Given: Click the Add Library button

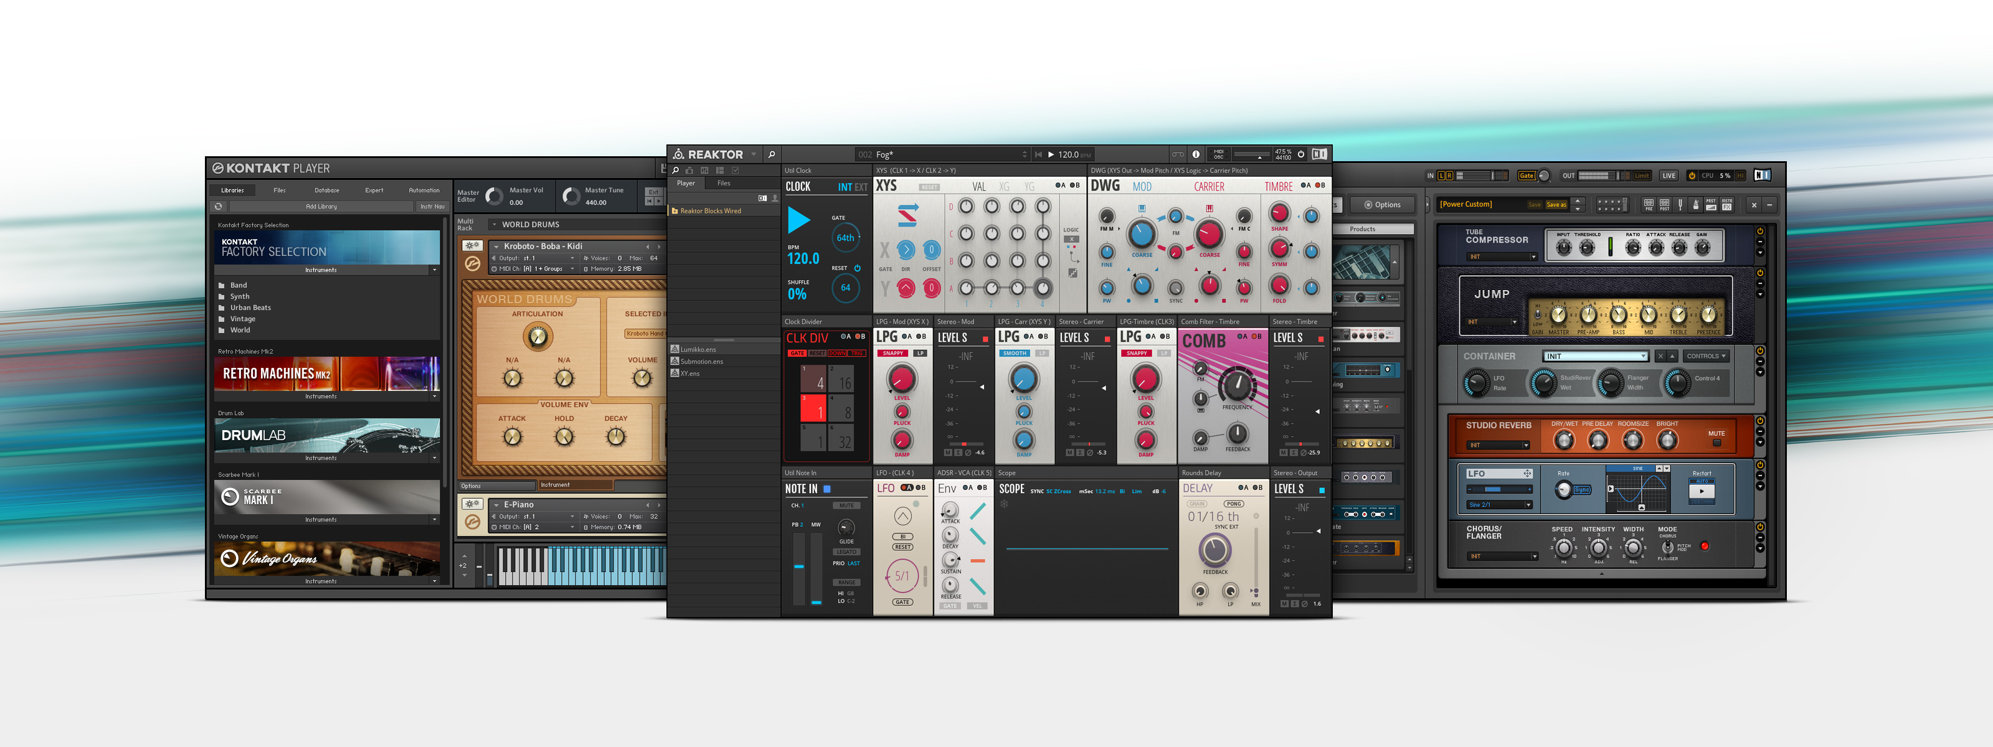Looking at the screenshot, I should [321, 207].
